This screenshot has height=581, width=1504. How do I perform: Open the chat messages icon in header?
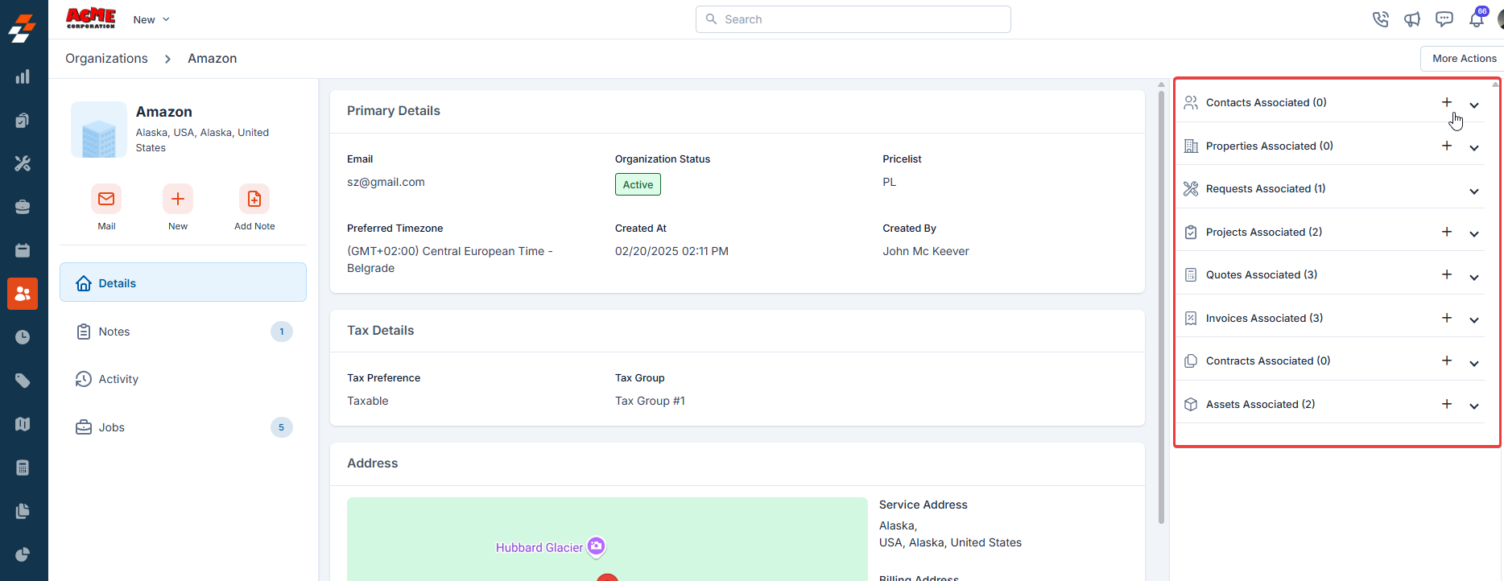(x=1444, y=19)
